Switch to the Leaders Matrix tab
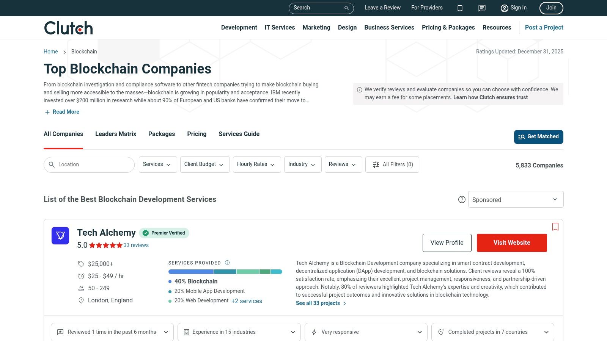607x341 pixels. [116, 134]
